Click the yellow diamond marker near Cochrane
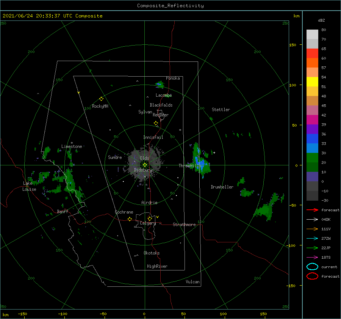The image size is (341, 319). coord(130,219)
